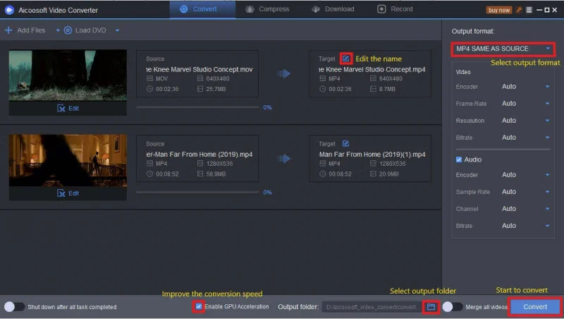Click Edit under the first video thumbnail

click(x=68, y=109)
